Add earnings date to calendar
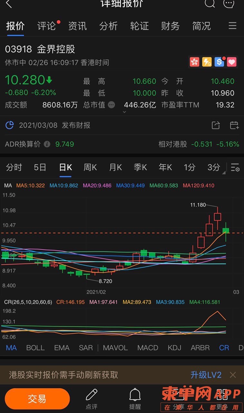The width and height of the screenshot is (244, 413). [x=234, y=125]
